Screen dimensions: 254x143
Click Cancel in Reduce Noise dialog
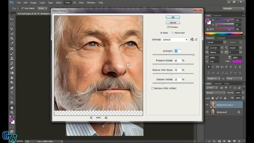[x=173, y=22]
